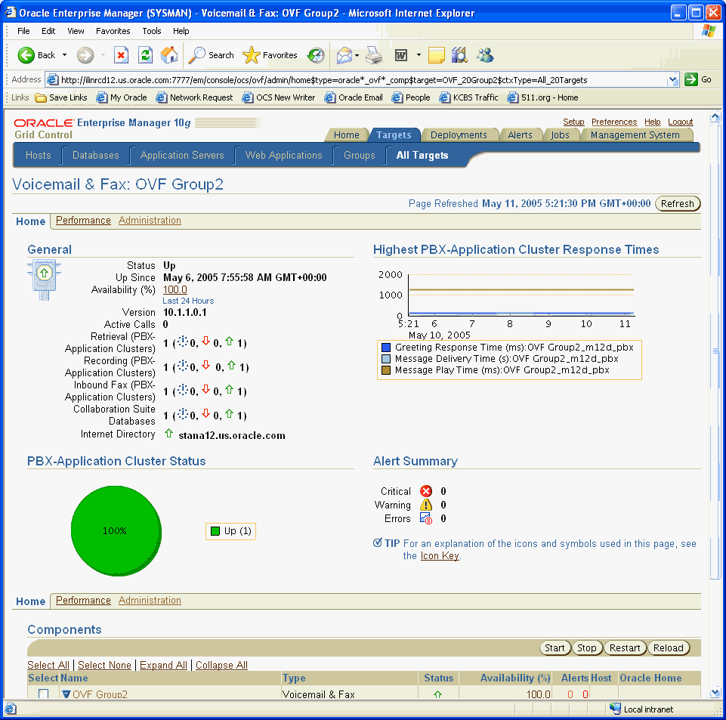Click the red Critical icon in Alert Summary
Viewport: 726px width, 720px height.
click(x=425, y=491)
